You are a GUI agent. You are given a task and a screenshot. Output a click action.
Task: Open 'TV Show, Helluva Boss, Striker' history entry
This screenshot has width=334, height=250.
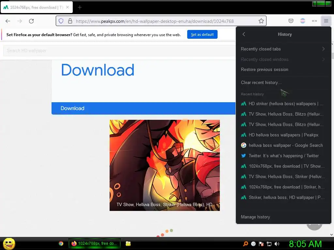point(283,177)
